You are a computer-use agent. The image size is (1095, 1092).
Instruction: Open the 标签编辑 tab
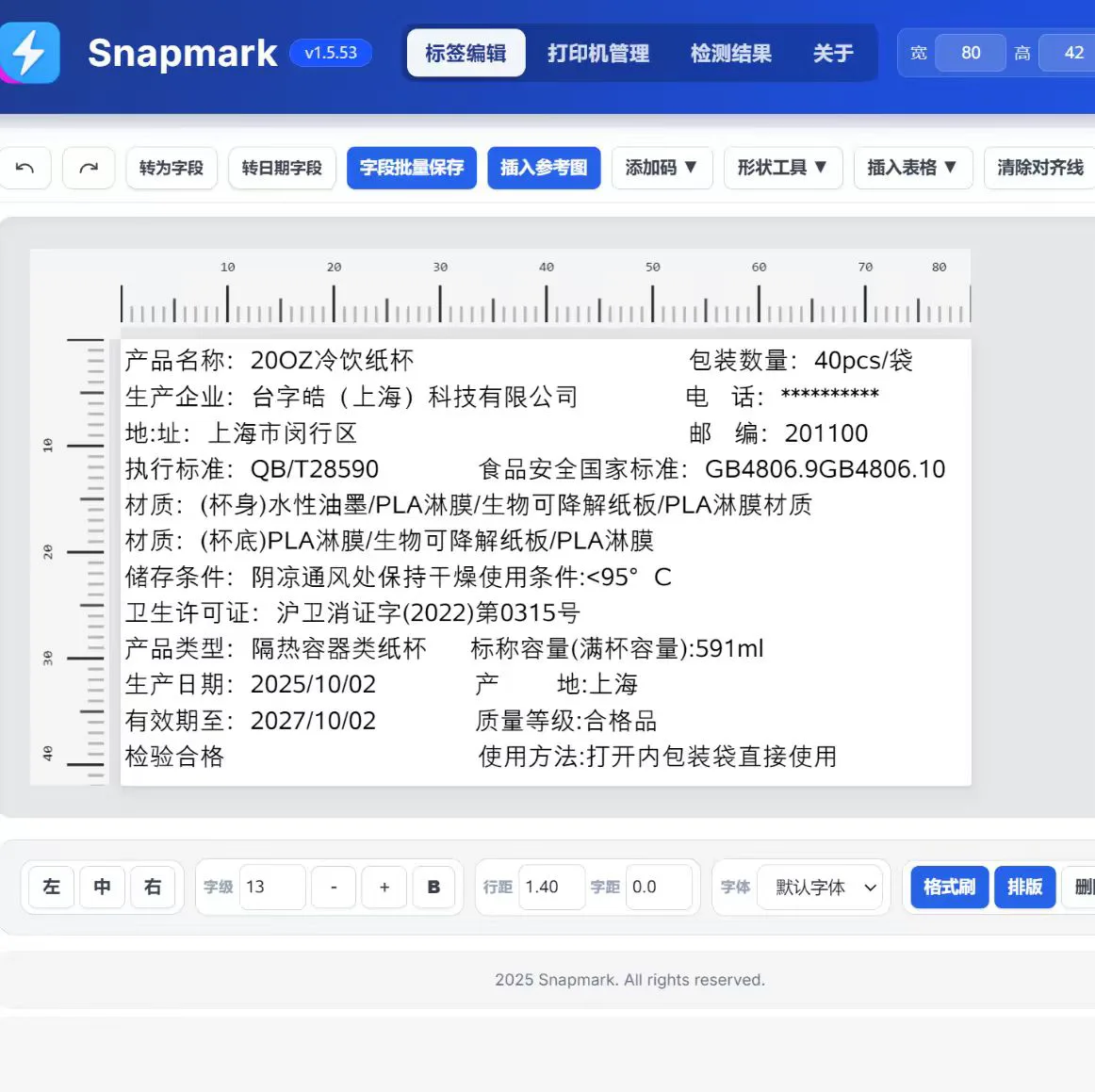click(466, 53)
